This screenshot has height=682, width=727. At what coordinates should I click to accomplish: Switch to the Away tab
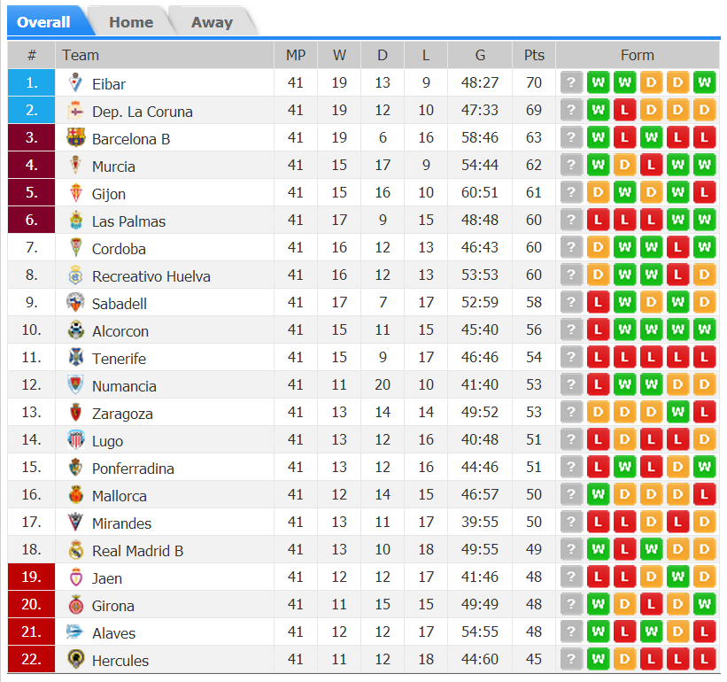(212, 22)
